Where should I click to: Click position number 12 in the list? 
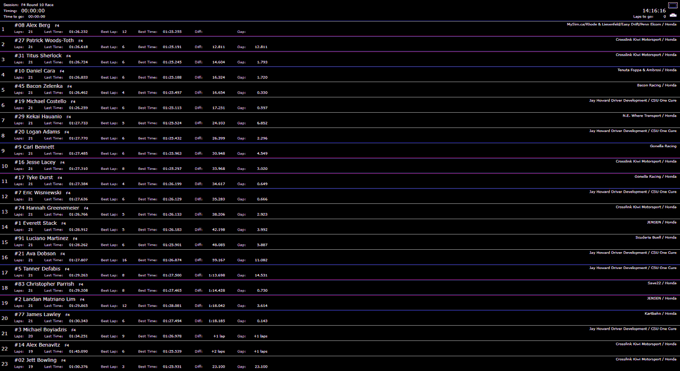pos(5,196)
